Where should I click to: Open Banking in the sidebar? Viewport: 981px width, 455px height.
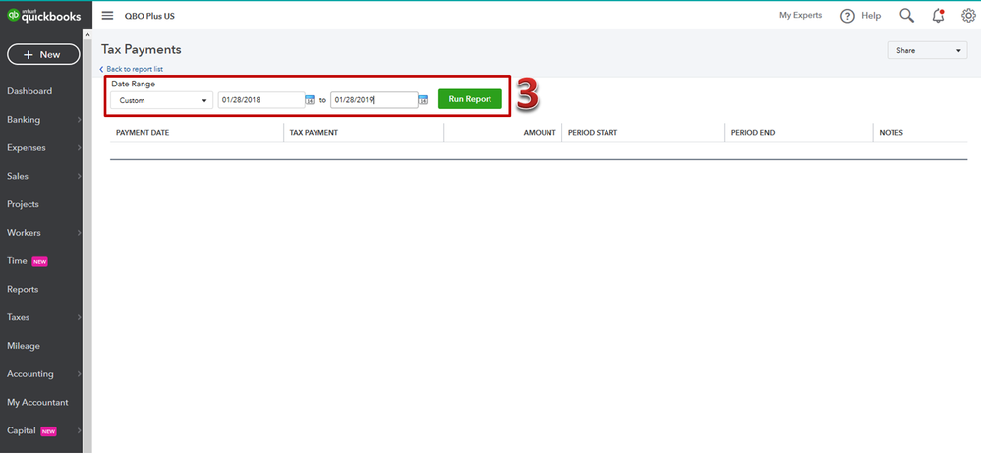pos(24,120)
